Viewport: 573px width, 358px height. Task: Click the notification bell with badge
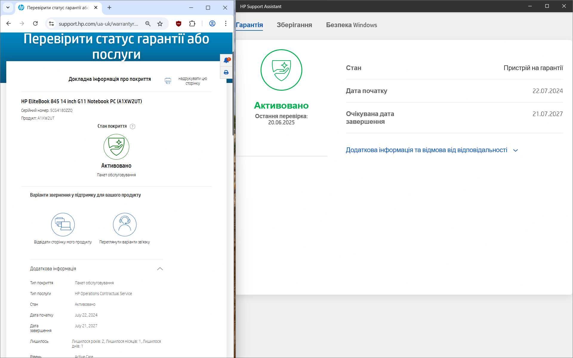pyautogui.click(x=227, y=60)
